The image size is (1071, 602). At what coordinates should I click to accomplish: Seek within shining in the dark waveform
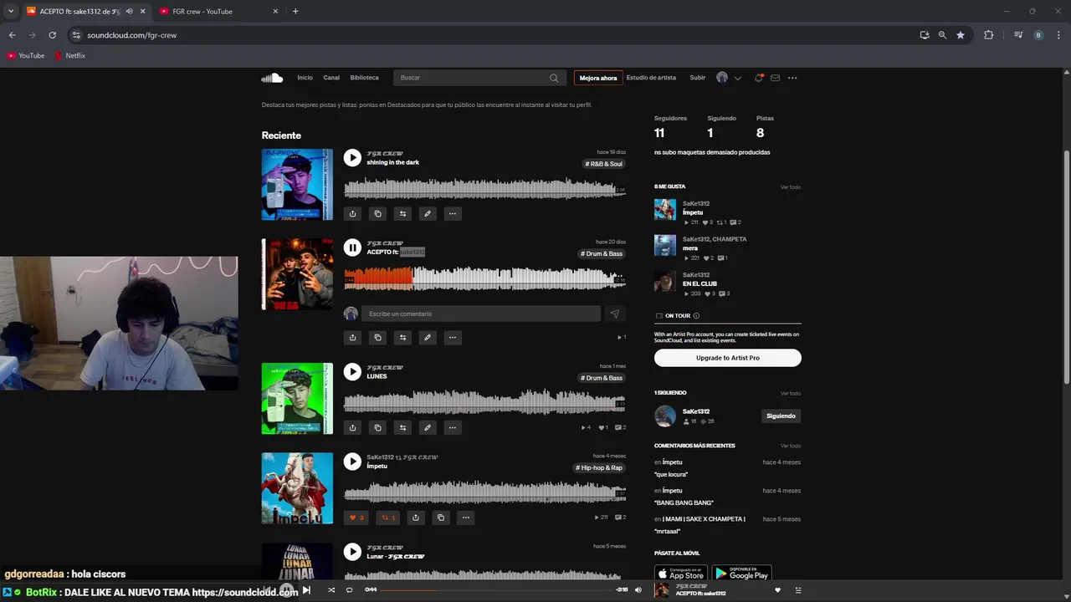[484, 188]
